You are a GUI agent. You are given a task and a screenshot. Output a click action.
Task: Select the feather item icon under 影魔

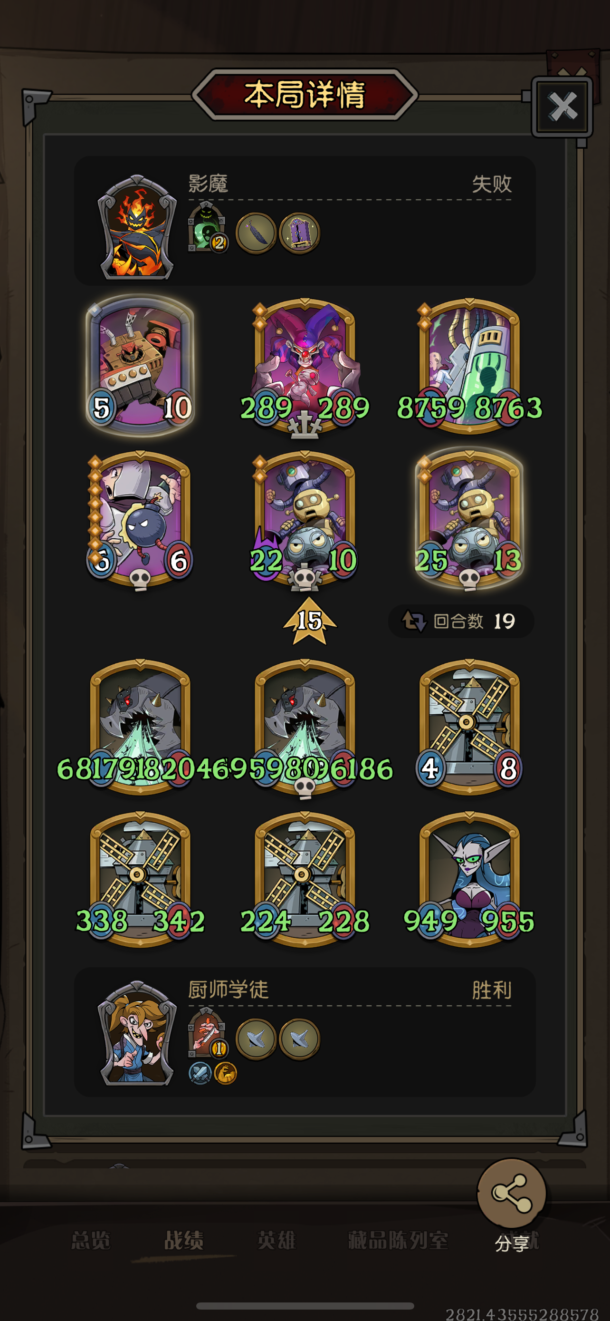coord(256,233)
